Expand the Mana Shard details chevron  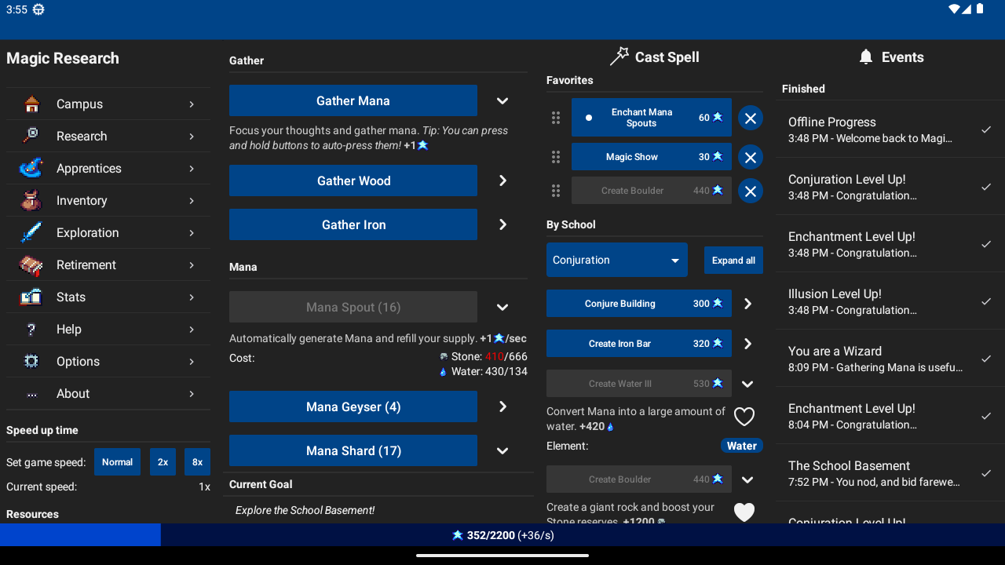(502, 450)
